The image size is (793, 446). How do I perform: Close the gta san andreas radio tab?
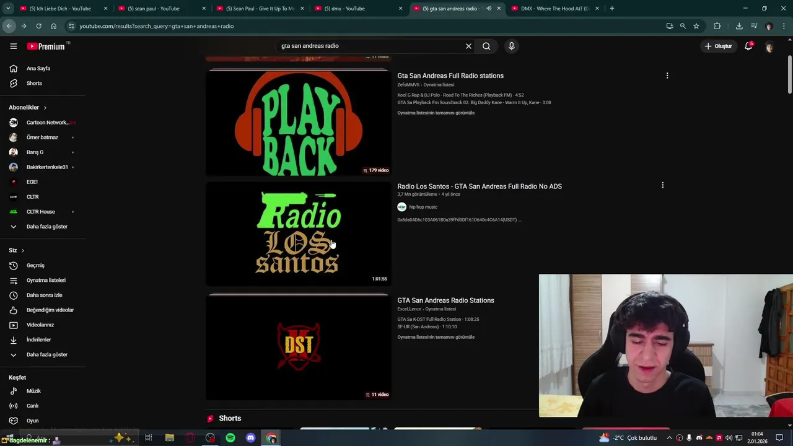pos(499,9)
